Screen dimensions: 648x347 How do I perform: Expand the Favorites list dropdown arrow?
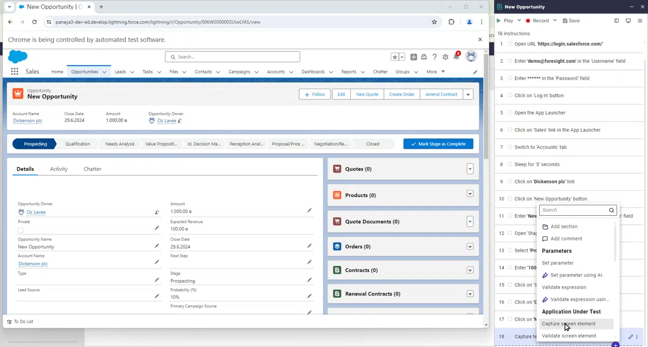402,57
